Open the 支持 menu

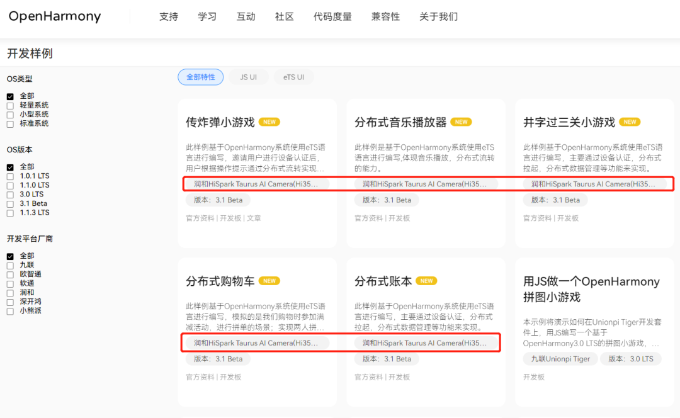click(x=169, y=16)
